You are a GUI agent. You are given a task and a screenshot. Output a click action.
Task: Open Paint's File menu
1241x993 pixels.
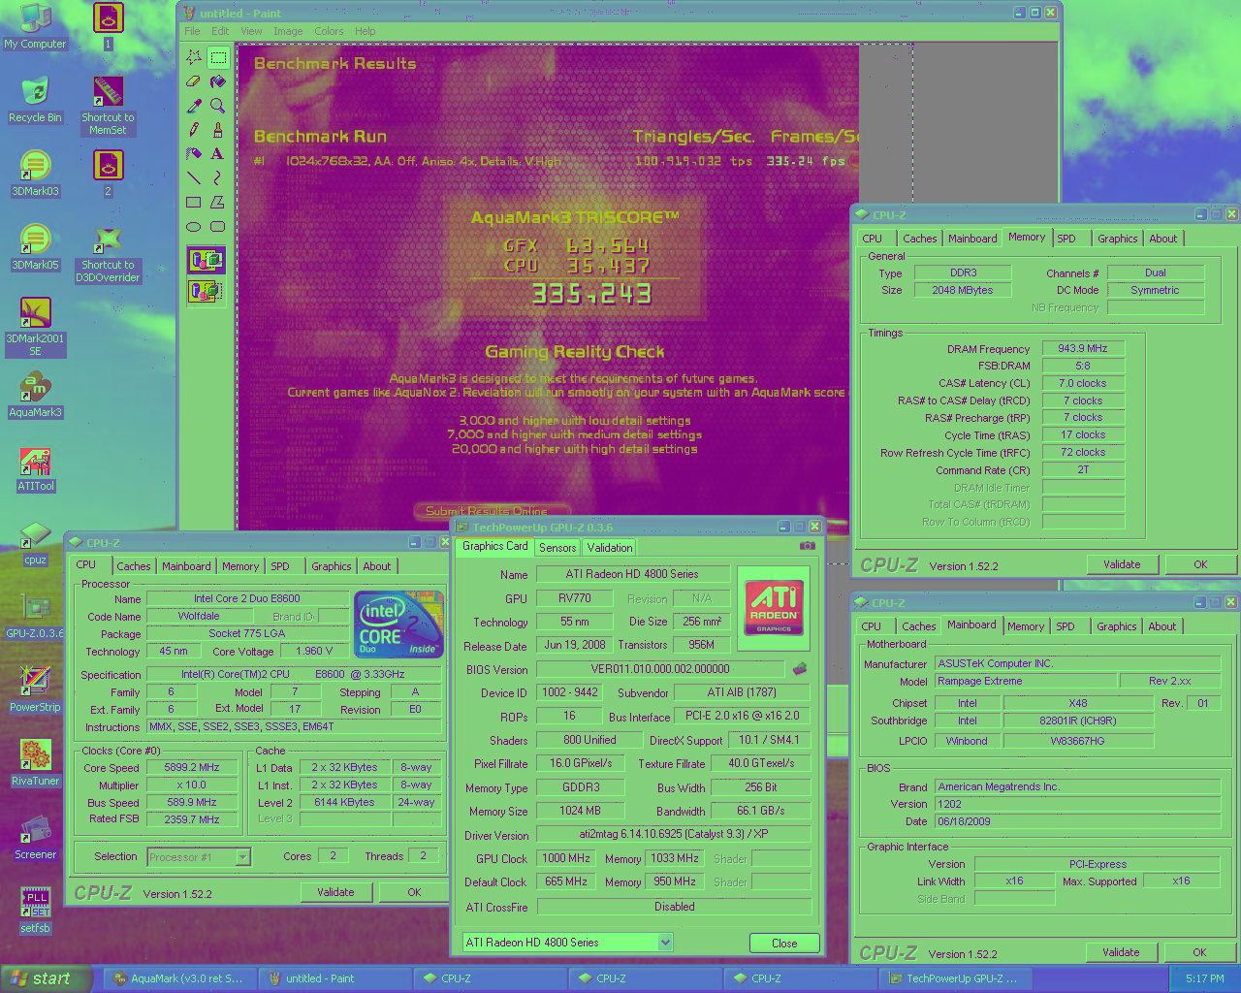point(192,31)
